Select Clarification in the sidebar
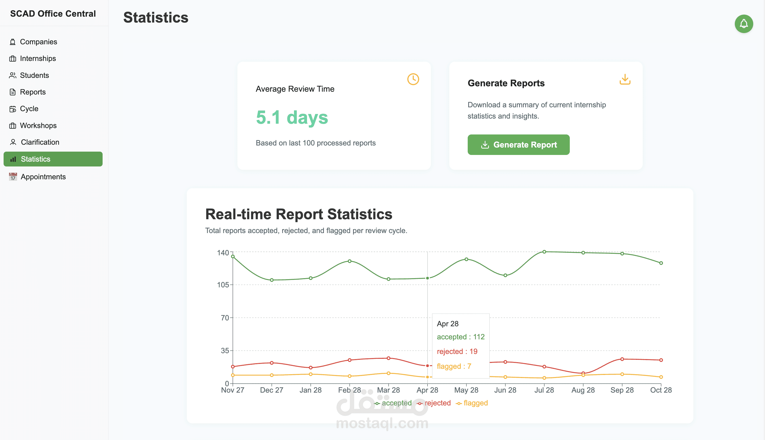The width and height of the screenshot is (765, 440). (x=40, y=142)
